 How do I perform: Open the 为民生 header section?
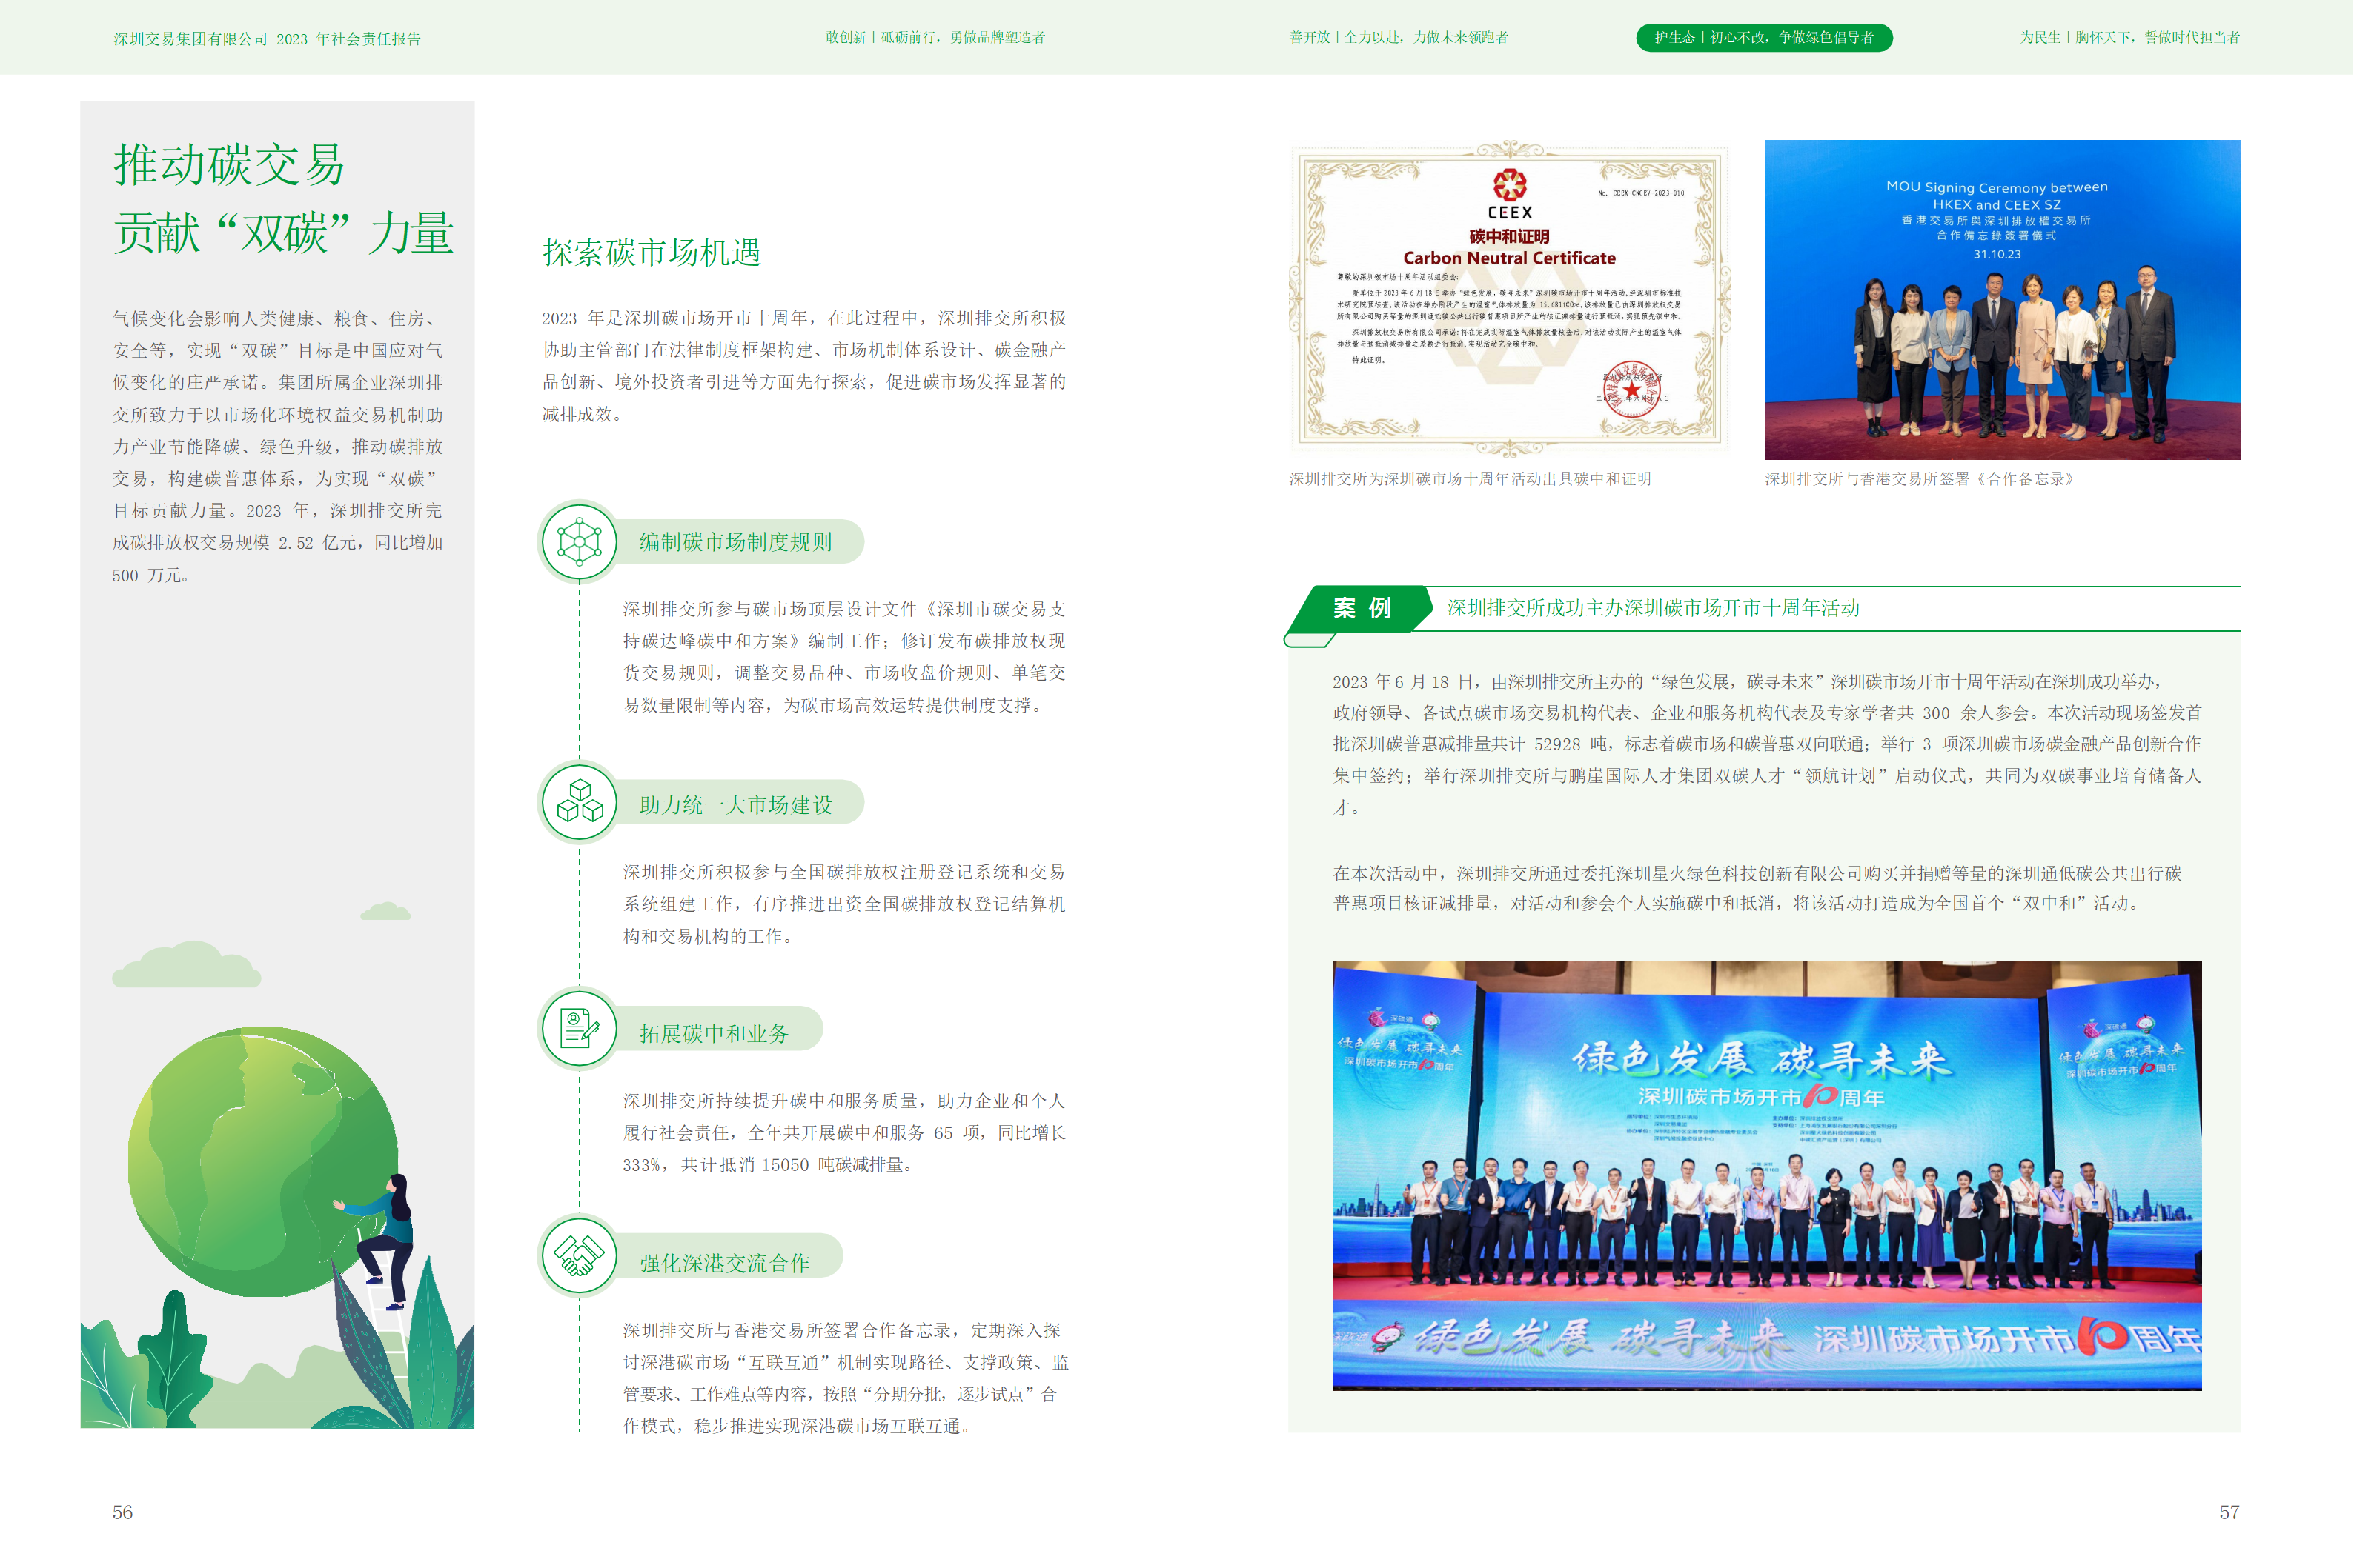coord(2129,38)
